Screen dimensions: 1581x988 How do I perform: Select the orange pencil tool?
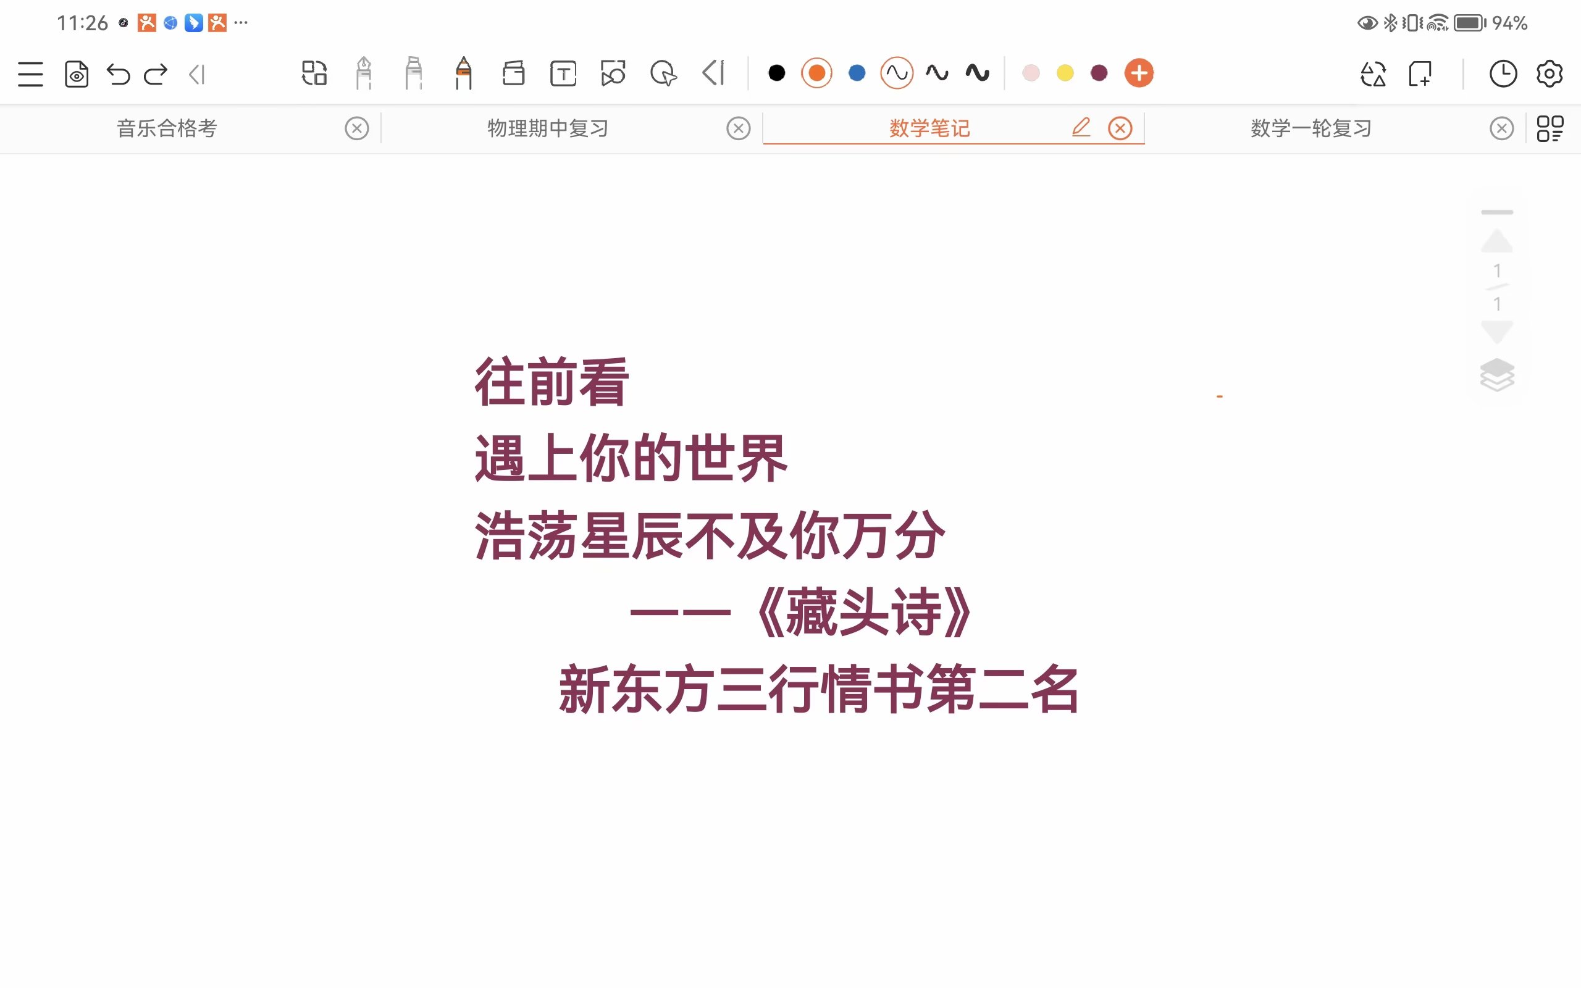coord(463,72)
